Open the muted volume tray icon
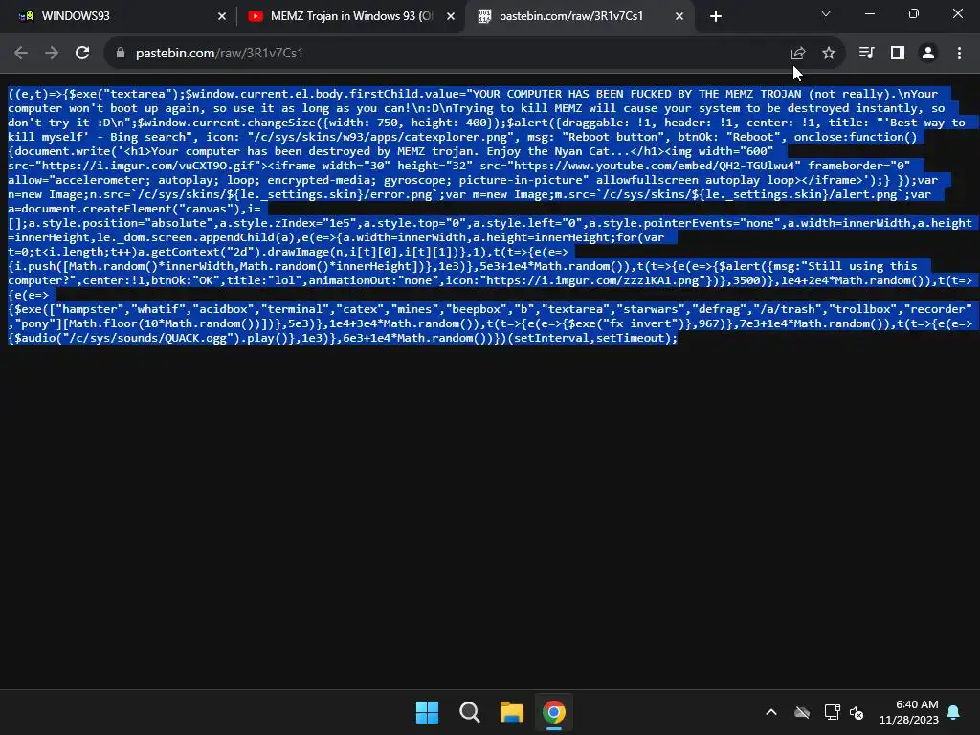 coord(857,712)
